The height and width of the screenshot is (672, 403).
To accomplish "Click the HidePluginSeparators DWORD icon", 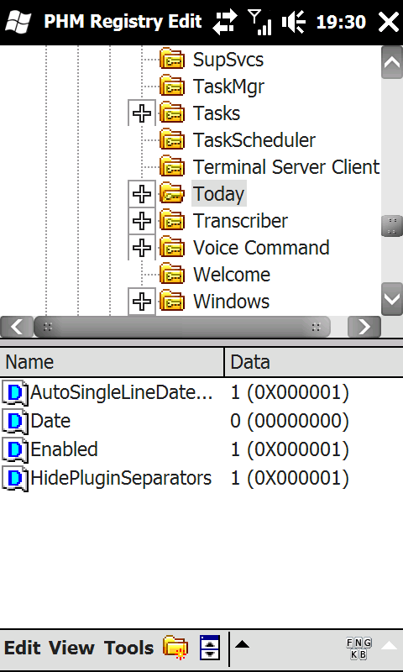I will pos(15,478).
